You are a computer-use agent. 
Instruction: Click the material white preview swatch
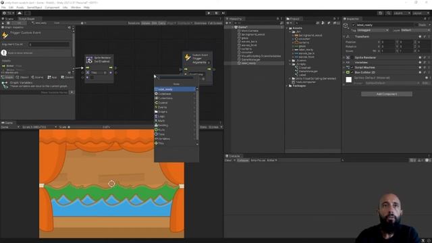(x=348, y=80)
